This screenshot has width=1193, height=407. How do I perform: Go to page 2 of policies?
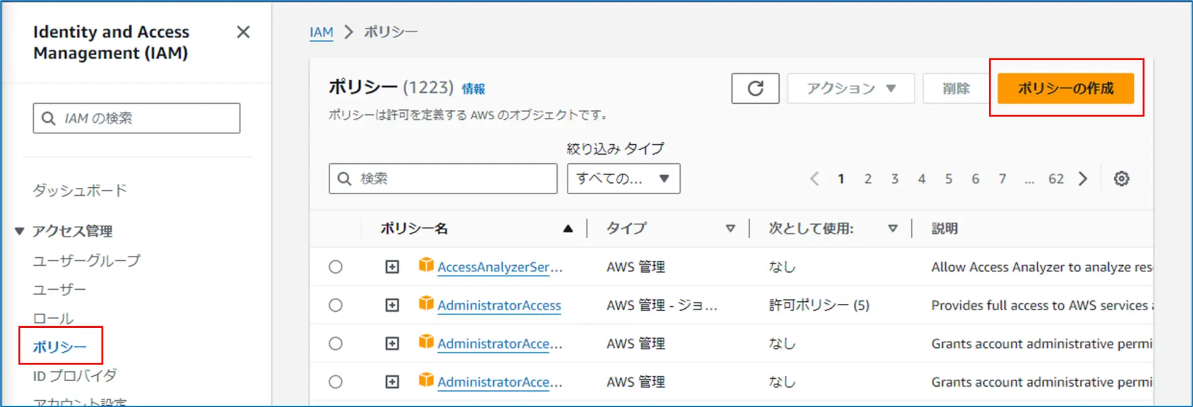coord(868,179)
